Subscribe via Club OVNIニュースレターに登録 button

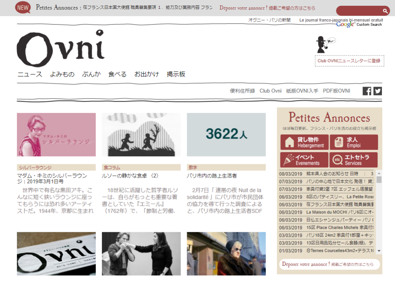point(349,61)
